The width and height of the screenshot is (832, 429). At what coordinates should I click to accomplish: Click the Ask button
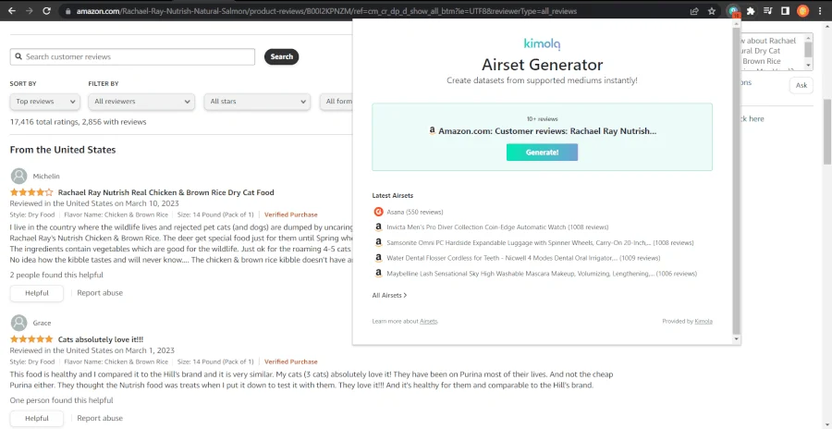[801, 85]
